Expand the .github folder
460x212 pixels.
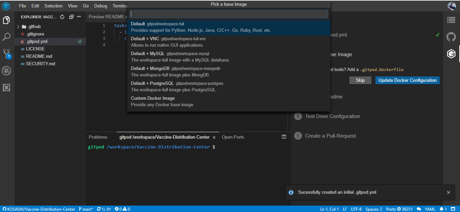click(50, 27)
